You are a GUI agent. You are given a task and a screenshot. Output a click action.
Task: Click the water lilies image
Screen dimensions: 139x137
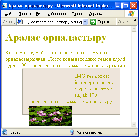point(50,116)
